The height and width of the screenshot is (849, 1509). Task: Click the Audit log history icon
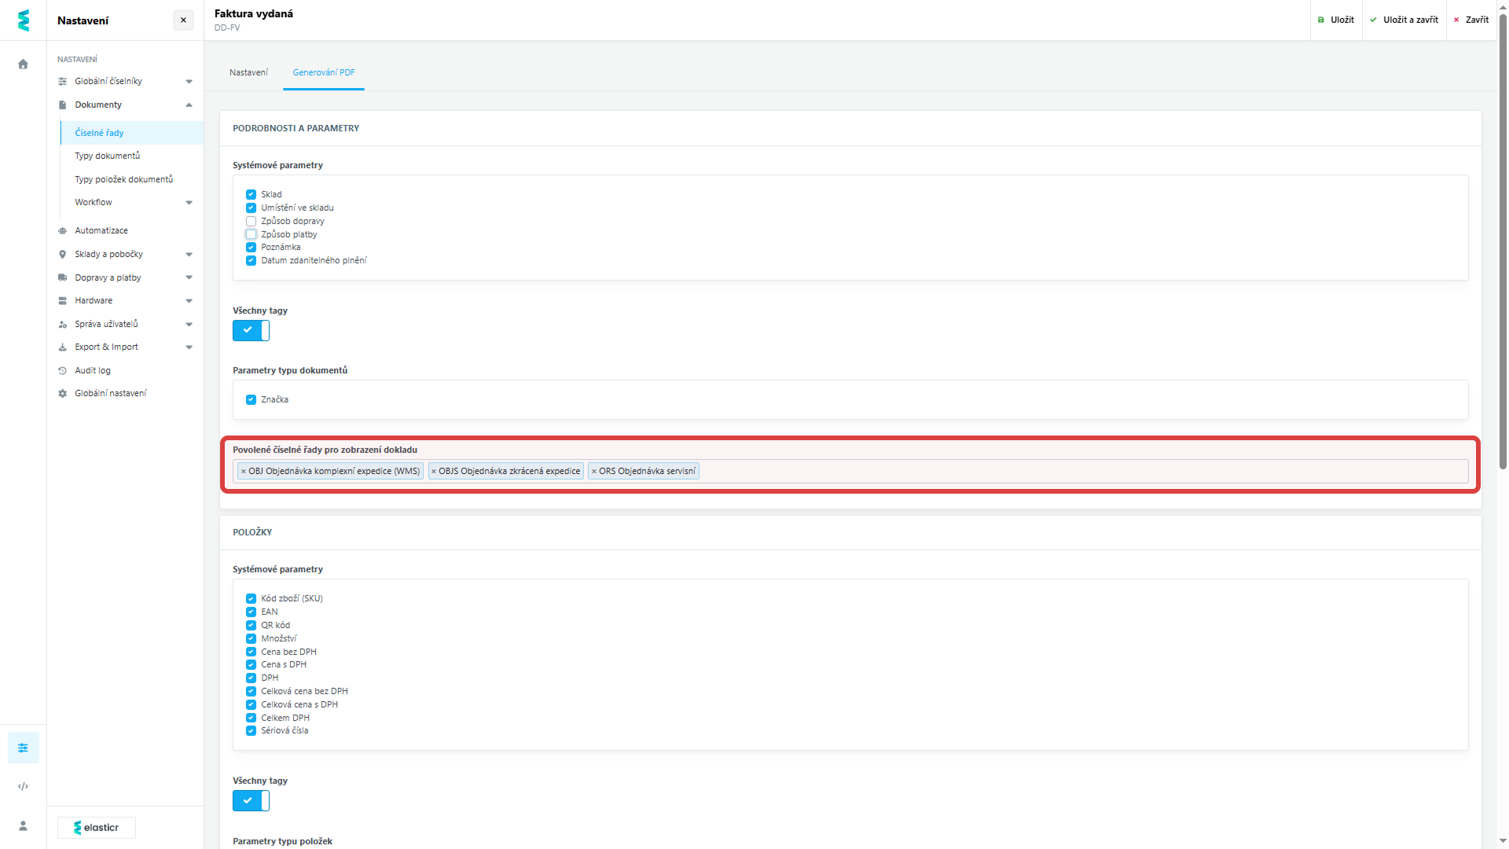tap(63, 370)
